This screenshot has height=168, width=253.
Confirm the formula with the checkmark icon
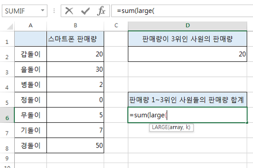[86, 11]
